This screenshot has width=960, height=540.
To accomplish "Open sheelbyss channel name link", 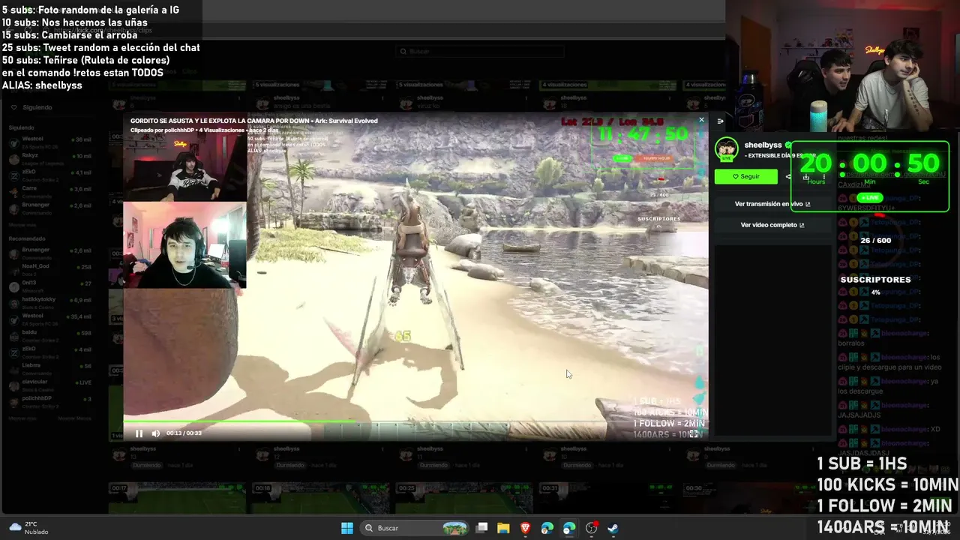I will click(x=763, y=145).
